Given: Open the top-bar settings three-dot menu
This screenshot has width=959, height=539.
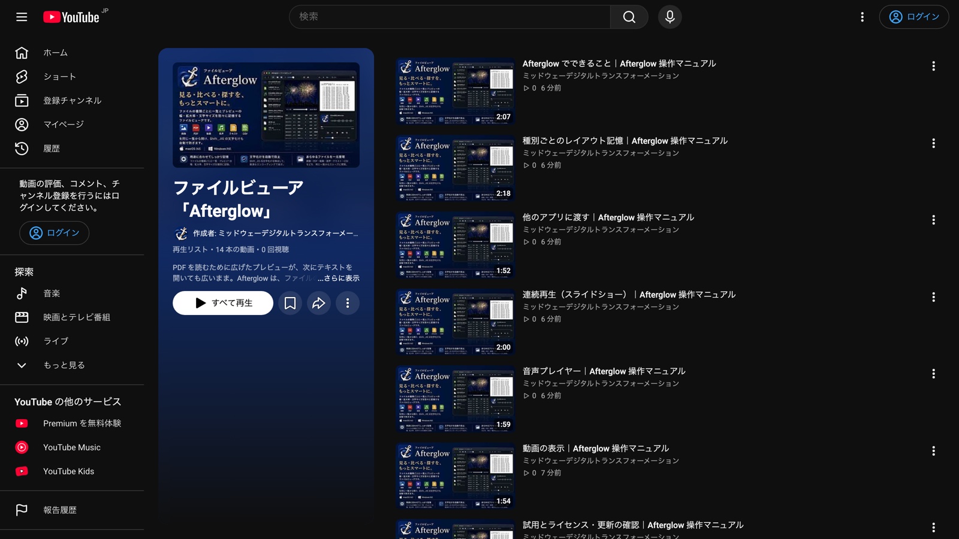Looking at the screenshot, I should [x=862, y=17].
